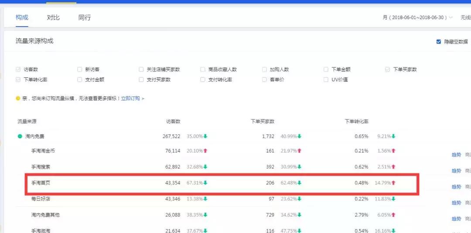
Task: Click visitor count 76,114
Action: coord(173,151)
